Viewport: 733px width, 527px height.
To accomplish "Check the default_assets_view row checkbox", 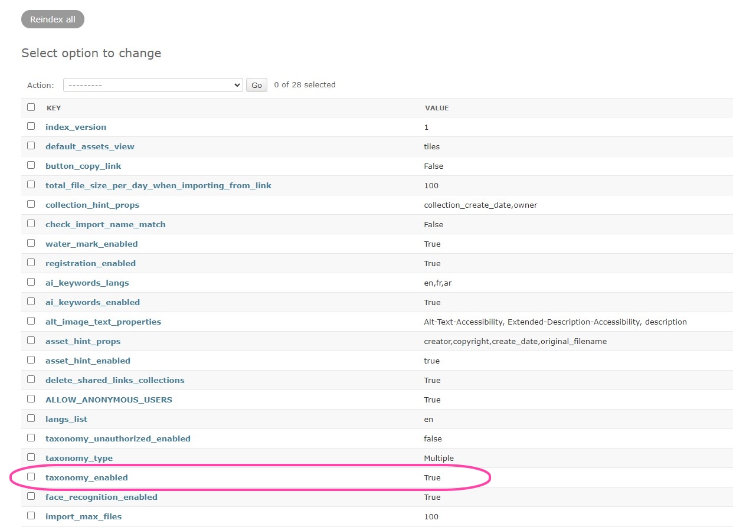I will [31, 145].
